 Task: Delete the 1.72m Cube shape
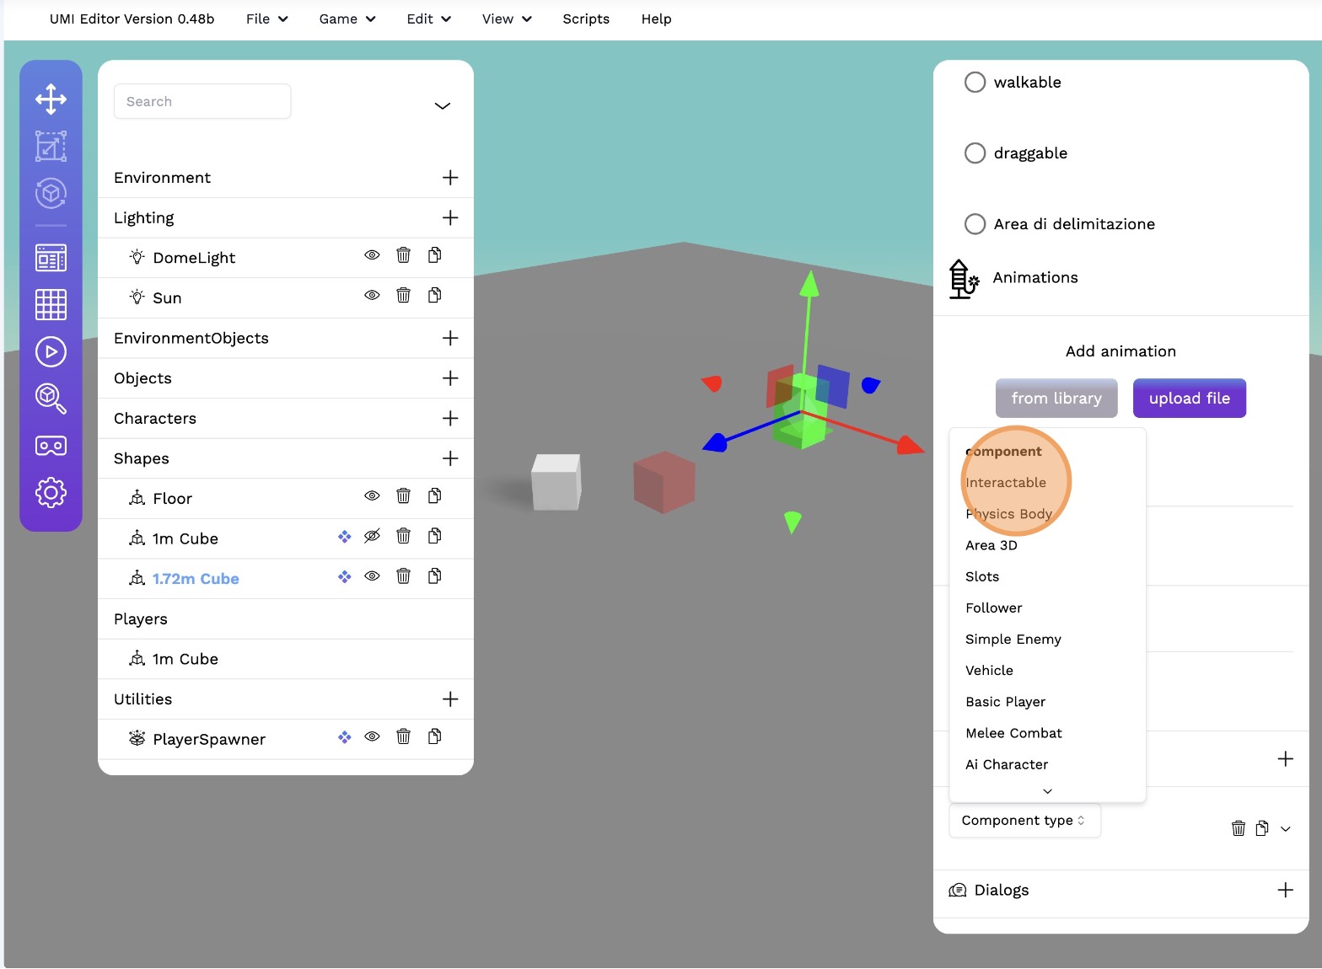coord(403,576)
